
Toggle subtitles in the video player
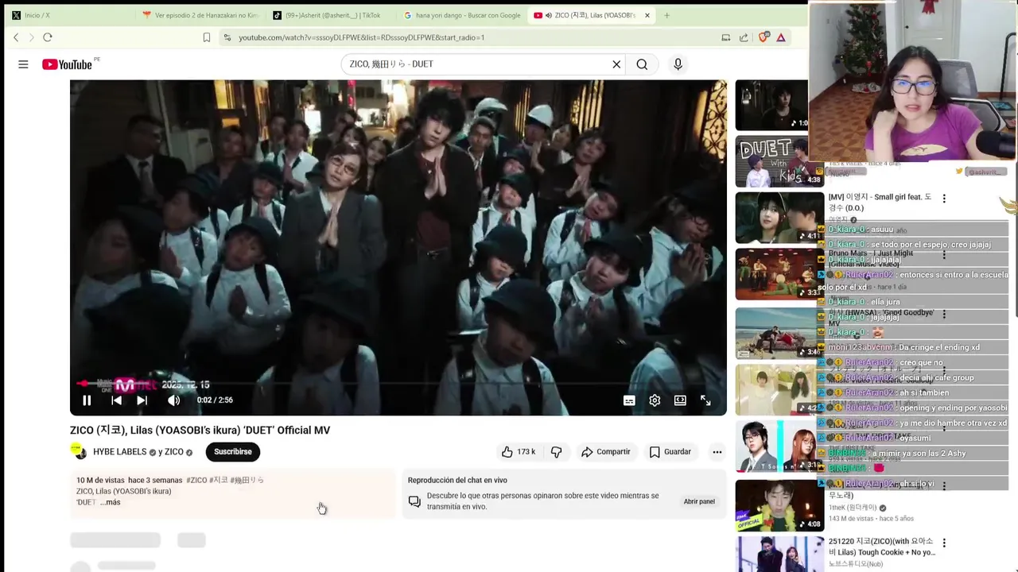(x=629, y=400)
